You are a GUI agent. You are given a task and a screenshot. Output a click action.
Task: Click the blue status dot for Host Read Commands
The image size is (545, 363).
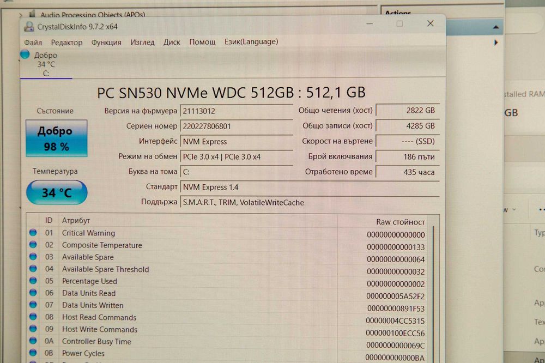tap(33, 317)
